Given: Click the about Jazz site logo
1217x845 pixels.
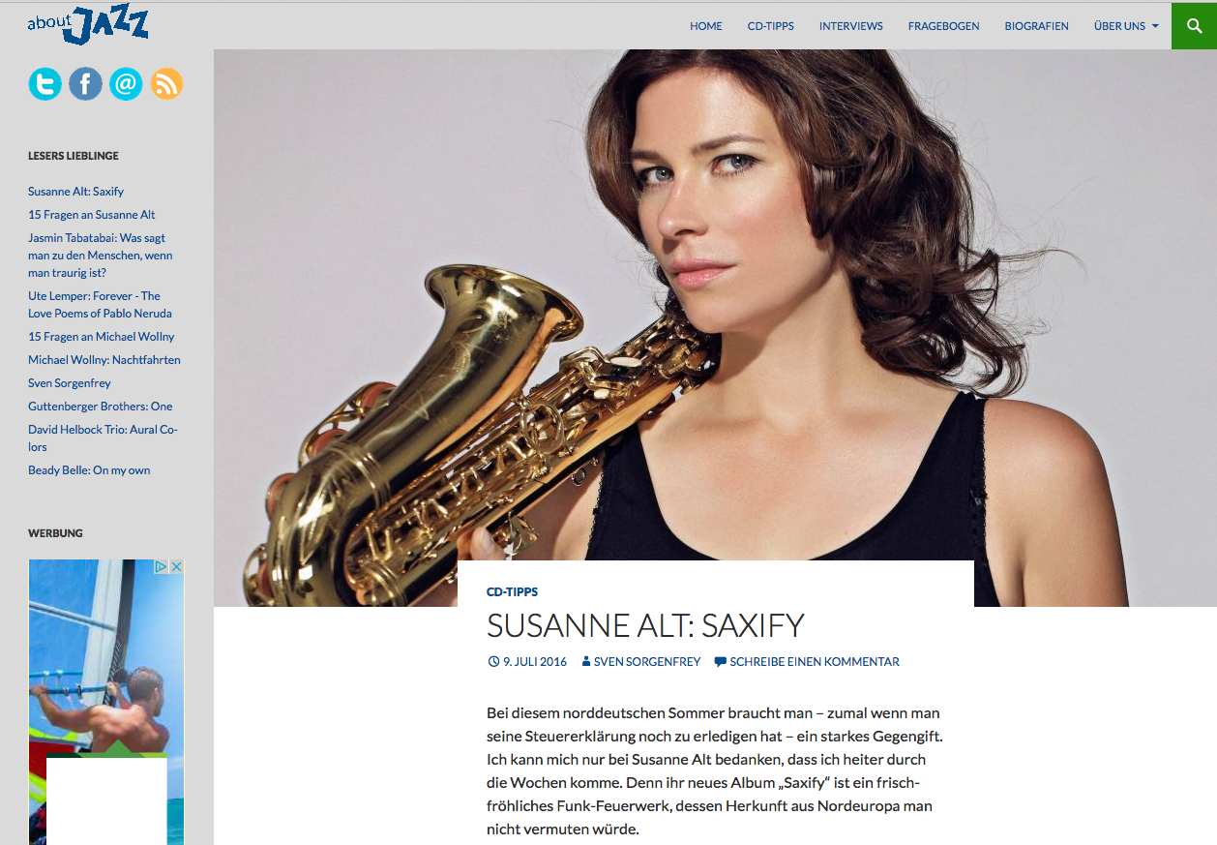Looking at the screenshot, I should click(88, 25).
